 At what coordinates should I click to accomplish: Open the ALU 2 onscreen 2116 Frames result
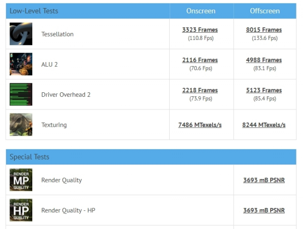click(200, 60)
